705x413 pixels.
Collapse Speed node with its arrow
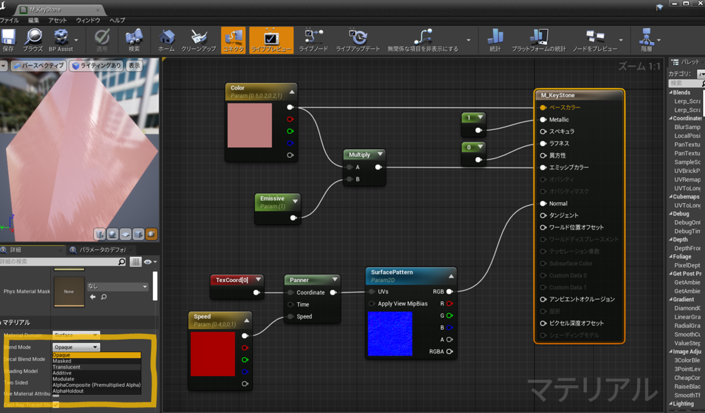coord(247,320)
